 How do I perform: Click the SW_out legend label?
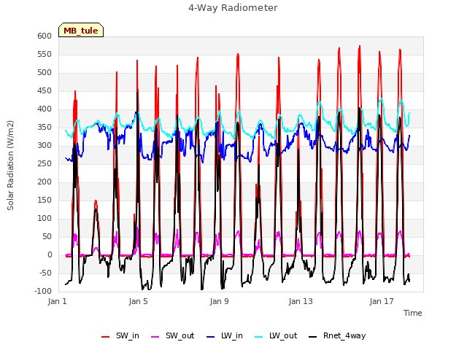click(x=180, y=335)
